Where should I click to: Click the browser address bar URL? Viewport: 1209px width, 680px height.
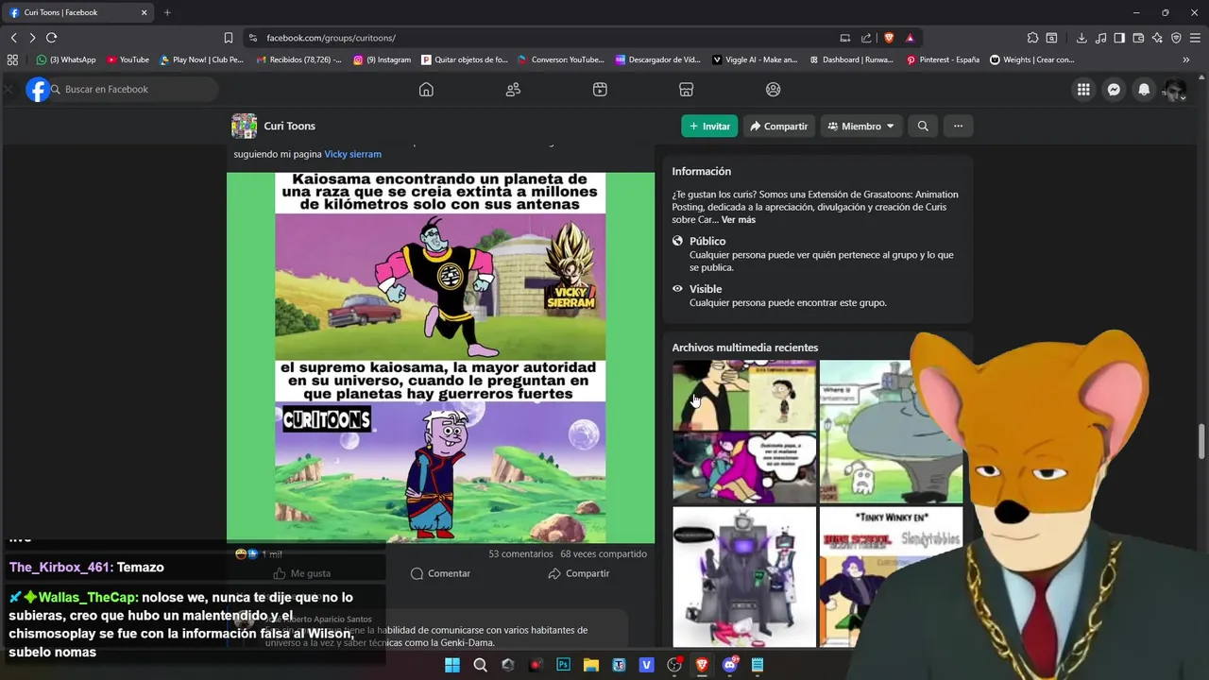click(x=331, y=38)
